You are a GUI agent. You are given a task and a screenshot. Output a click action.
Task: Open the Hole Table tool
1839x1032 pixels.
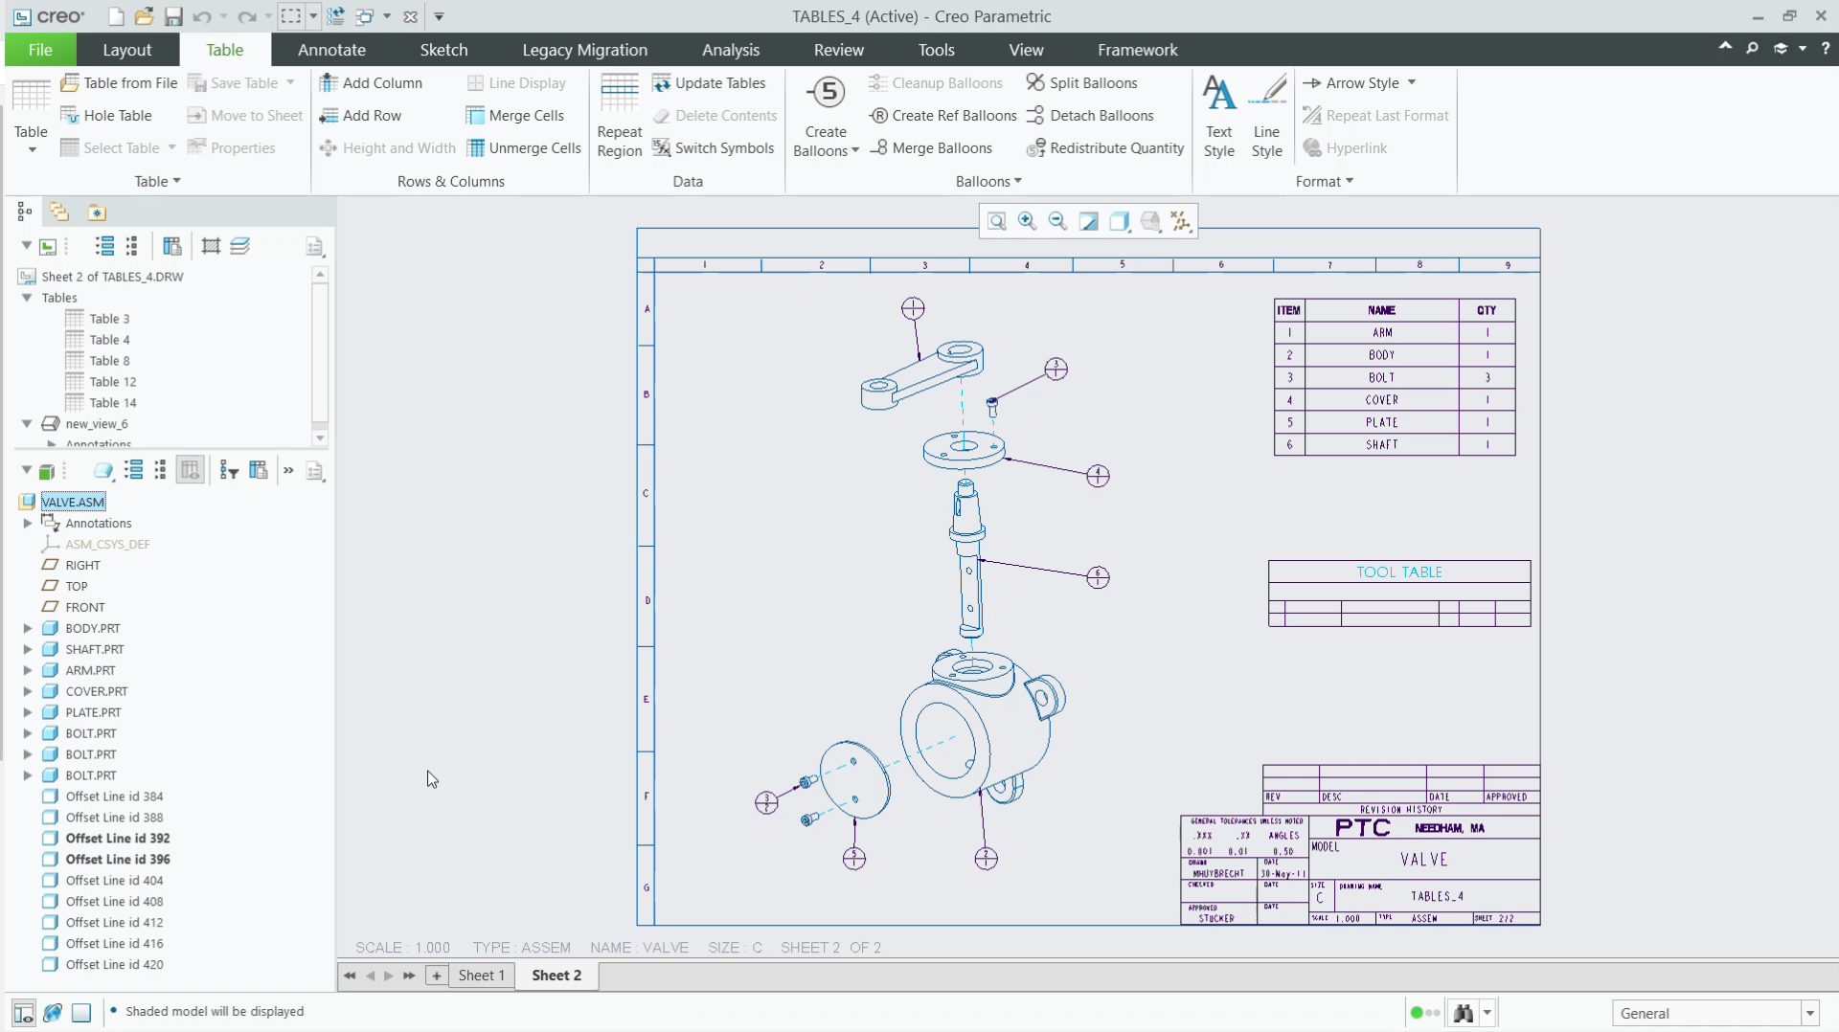click(106, 116)
